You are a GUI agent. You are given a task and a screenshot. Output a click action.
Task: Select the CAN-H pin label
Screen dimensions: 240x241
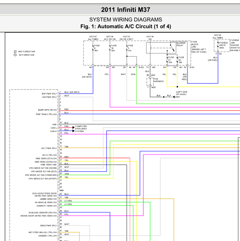(x=54, y=131)
